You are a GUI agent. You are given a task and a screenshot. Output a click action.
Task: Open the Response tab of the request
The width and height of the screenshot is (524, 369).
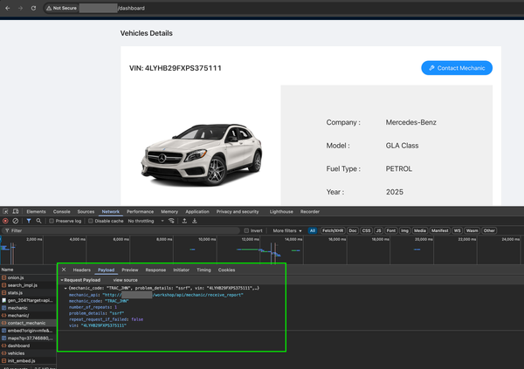pos(155,270)
